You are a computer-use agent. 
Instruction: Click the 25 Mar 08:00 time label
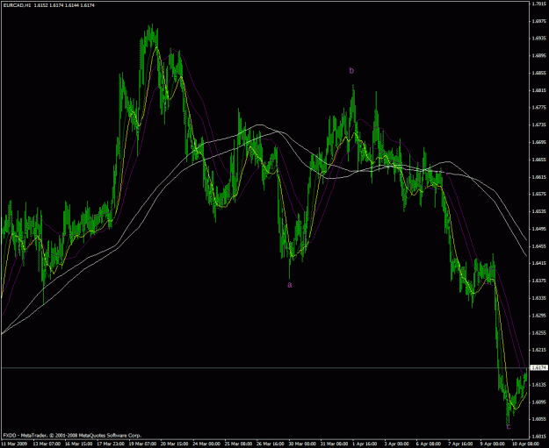coord(239,444)
